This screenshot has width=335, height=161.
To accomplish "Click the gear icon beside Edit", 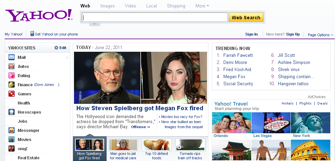I will tap(56, 48).
